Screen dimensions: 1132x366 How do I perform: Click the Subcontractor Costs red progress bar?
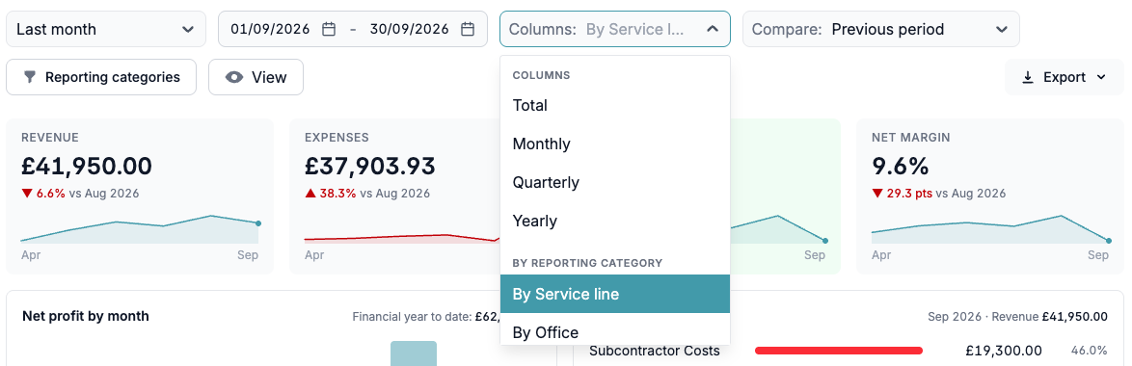tap(839, 351)
